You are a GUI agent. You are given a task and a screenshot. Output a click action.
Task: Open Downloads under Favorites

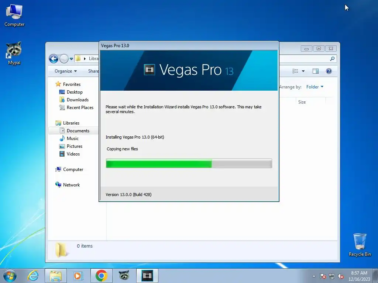(x=78, y=99)
